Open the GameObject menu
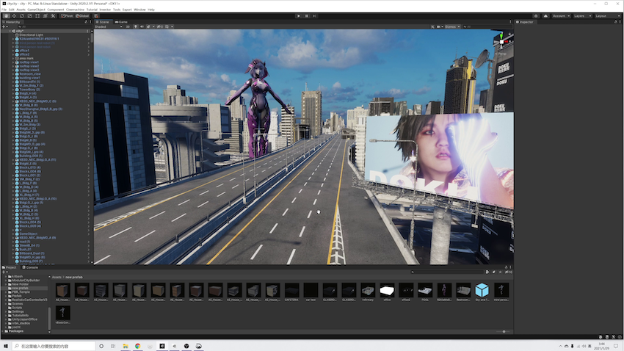The width and height of the screenshot is (624, 351). (37, 10)
